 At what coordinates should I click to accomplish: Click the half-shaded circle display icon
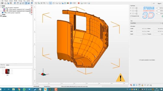click(71, 3)
